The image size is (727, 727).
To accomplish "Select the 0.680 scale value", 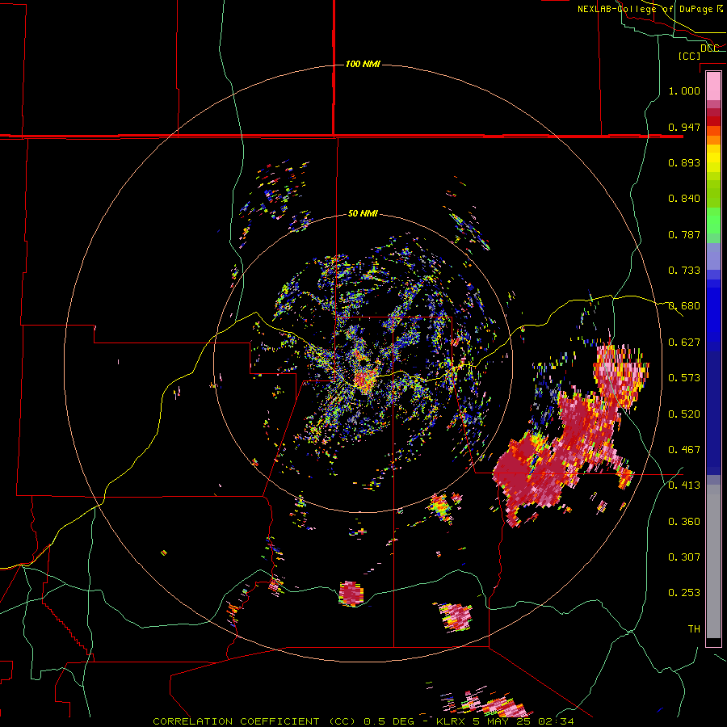I will click(x=684, y=306).
